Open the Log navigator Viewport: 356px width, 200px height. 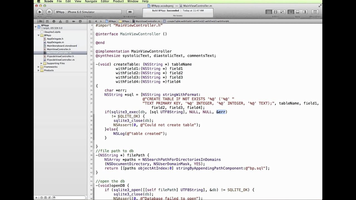tap(80, 21)
